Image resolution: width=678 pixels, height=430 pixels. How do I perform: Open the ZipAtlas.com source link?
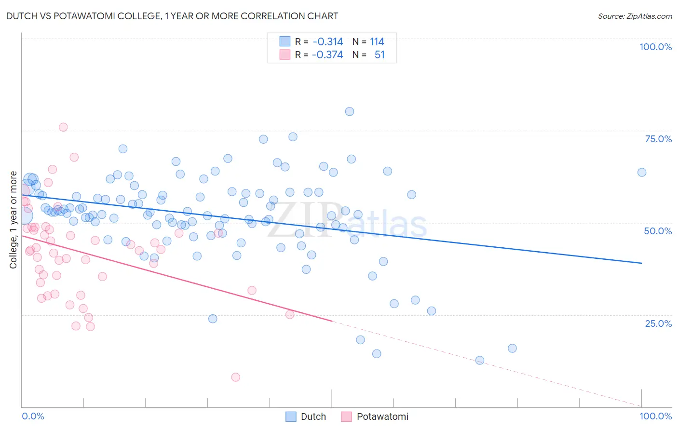635,16
